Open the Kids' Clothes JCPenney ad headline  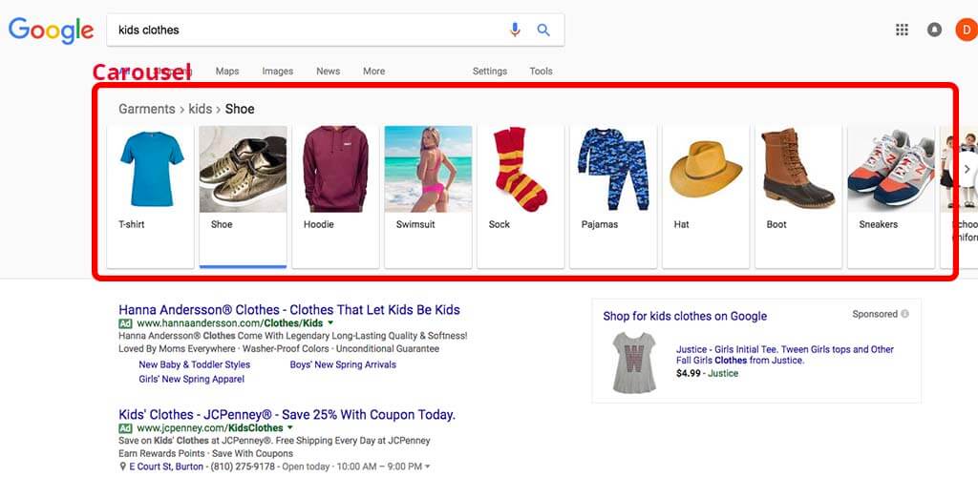pos(287,414)
